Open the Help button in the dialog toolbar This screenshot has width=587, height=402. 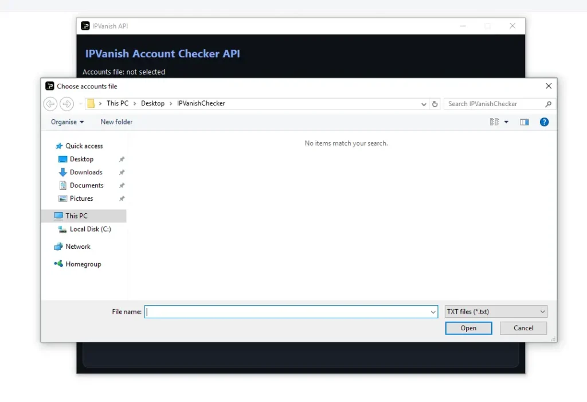click(543, 122)
